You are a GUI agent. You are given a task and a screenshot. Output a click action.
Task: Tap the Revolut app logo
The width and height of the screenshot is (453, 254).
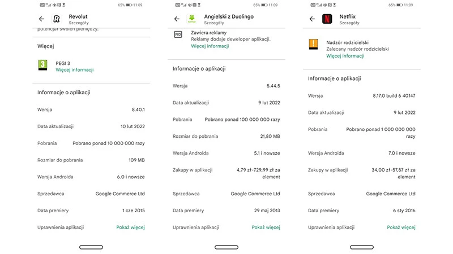tap(57, 19)
